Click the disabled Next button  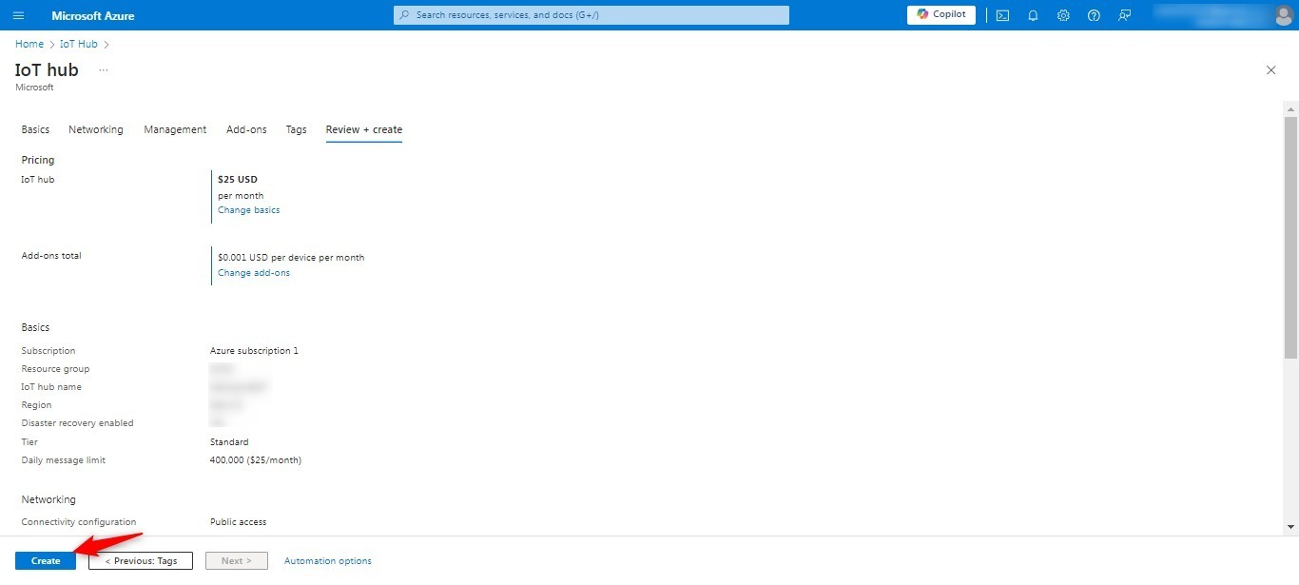click(x=237, y=561)
